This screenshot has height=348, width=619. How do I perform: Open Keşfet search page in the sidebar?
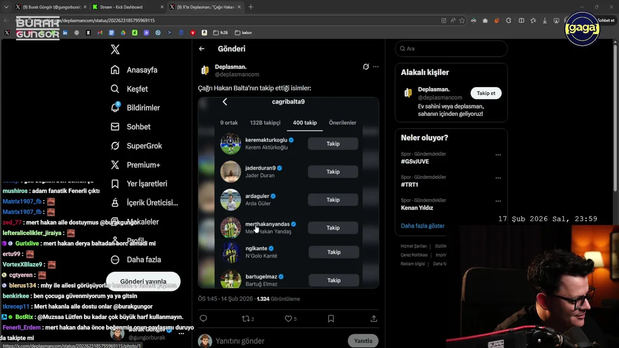pyautogui.click(x=129, y=89)
